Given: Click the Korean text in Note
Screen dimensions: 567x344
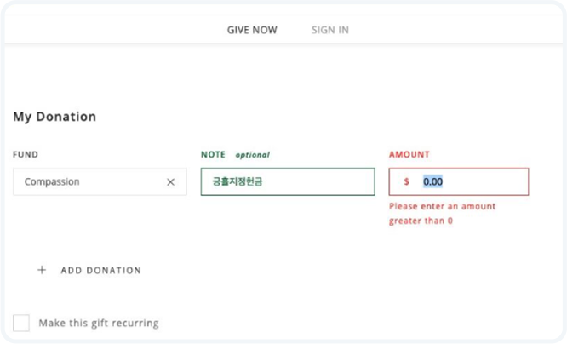Looking at the screenshot, I should tap(237, 181).
